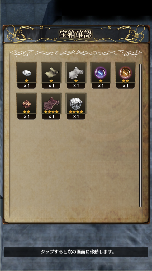This screenshot has height=271, width=152.
Task: Click the vertical scrollbar on item list
Action: tap(140, 135)
